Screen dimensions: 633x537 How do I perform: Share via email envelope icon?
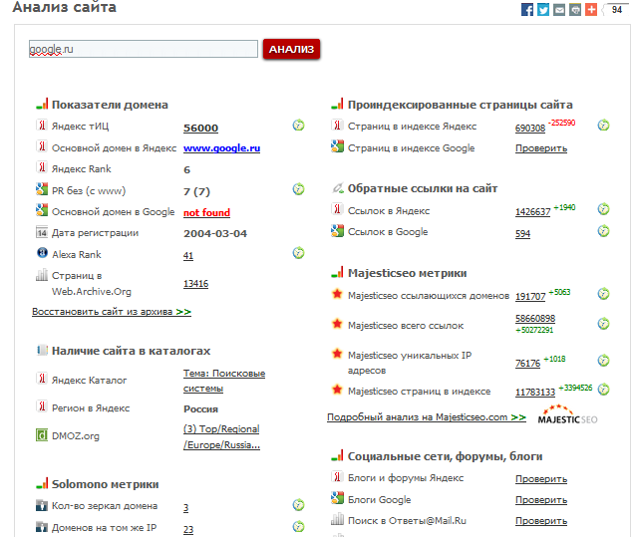tap(559, 9)
